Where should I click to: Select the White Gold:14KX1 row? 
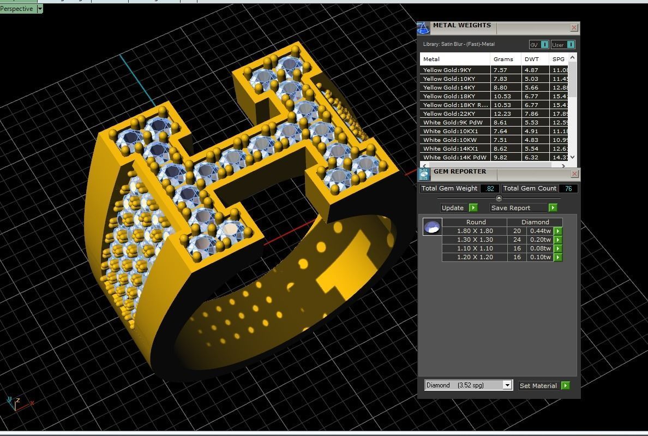coord(494,148)
